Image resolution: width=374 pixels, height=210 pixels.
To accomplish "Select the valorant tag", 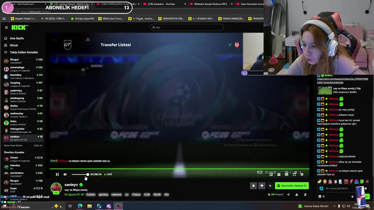I will [116, 195].
